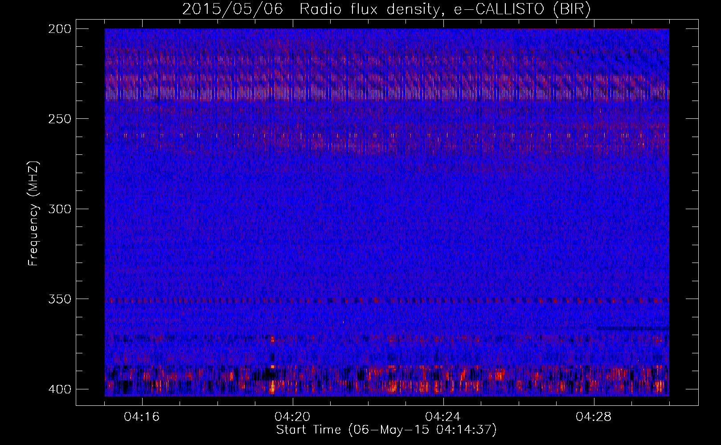Viewport: 721px width, 445px height.
Task: Click the 350 frequency tick label
Action: coord(59,299)
